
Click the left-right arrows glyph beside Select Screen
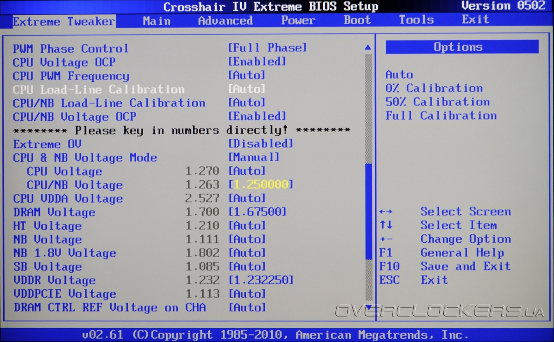[386, 212]
